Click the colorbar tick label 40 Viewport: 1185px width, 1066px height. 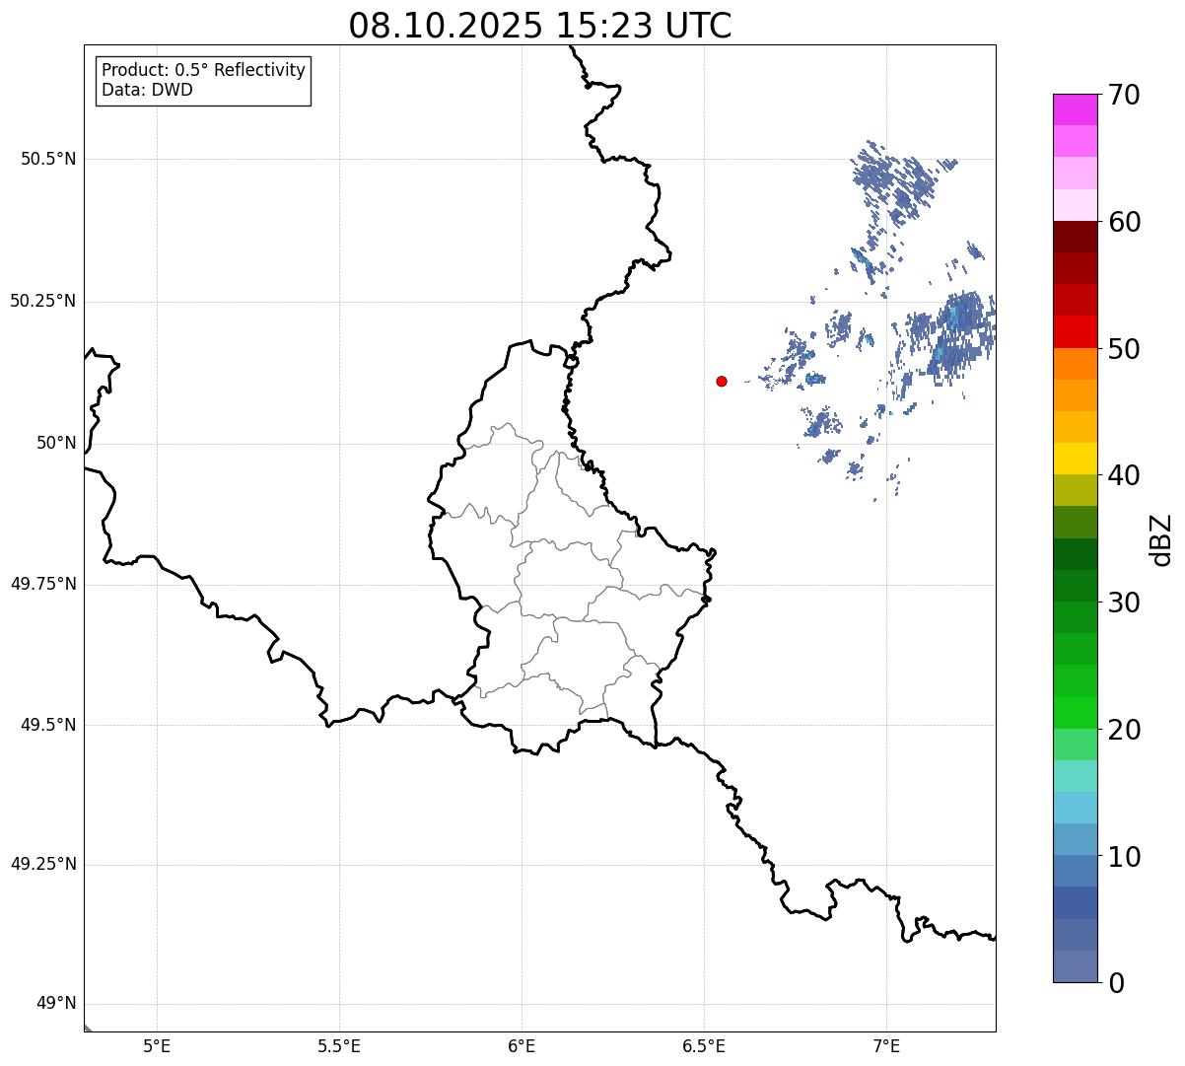pos(1124,475)
